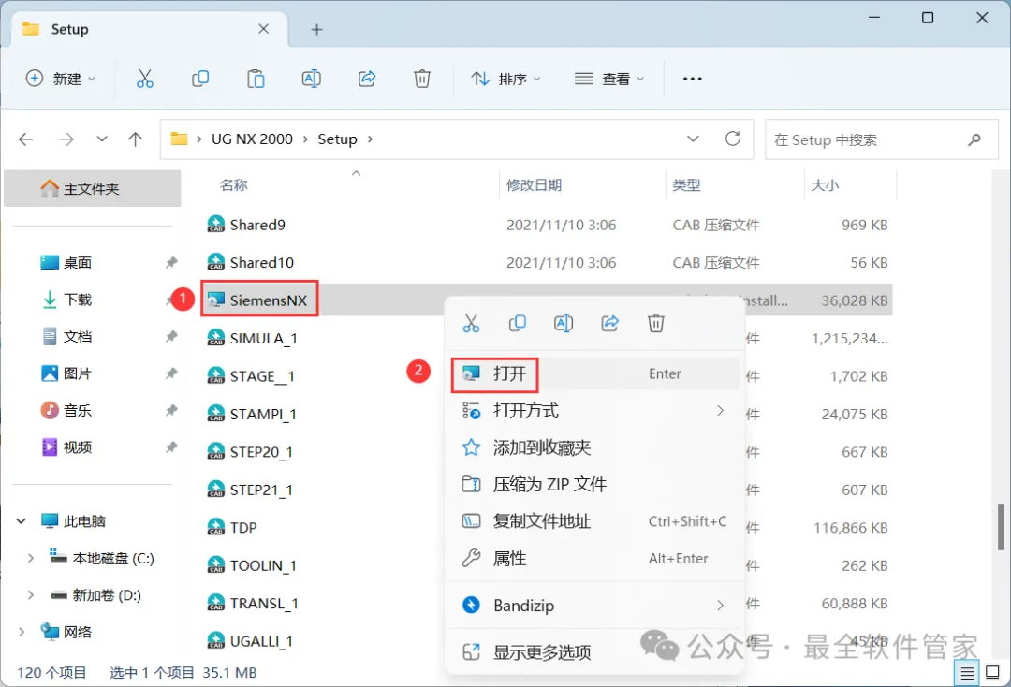The width and height of the screenshot is (1011, 687).
Task: Open the 排序 sort dropdown
Action: [x=506, y=79]
